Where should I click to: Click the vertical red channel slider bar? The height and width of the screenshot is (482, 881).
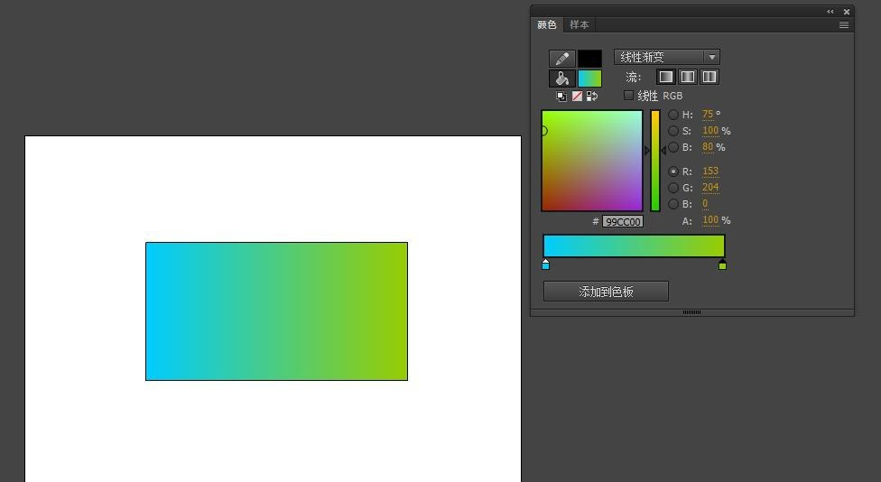pyautogui.click(x=655, y=161)
